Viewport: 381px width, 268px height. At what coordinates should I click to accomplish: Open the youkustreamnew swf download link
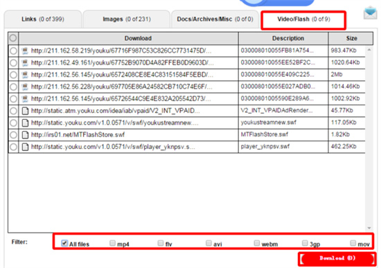(x=115, y=123)
